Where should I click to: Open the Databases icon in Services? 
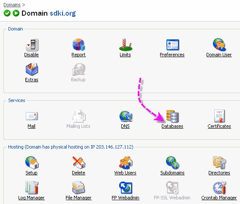[x=172, y=116]
